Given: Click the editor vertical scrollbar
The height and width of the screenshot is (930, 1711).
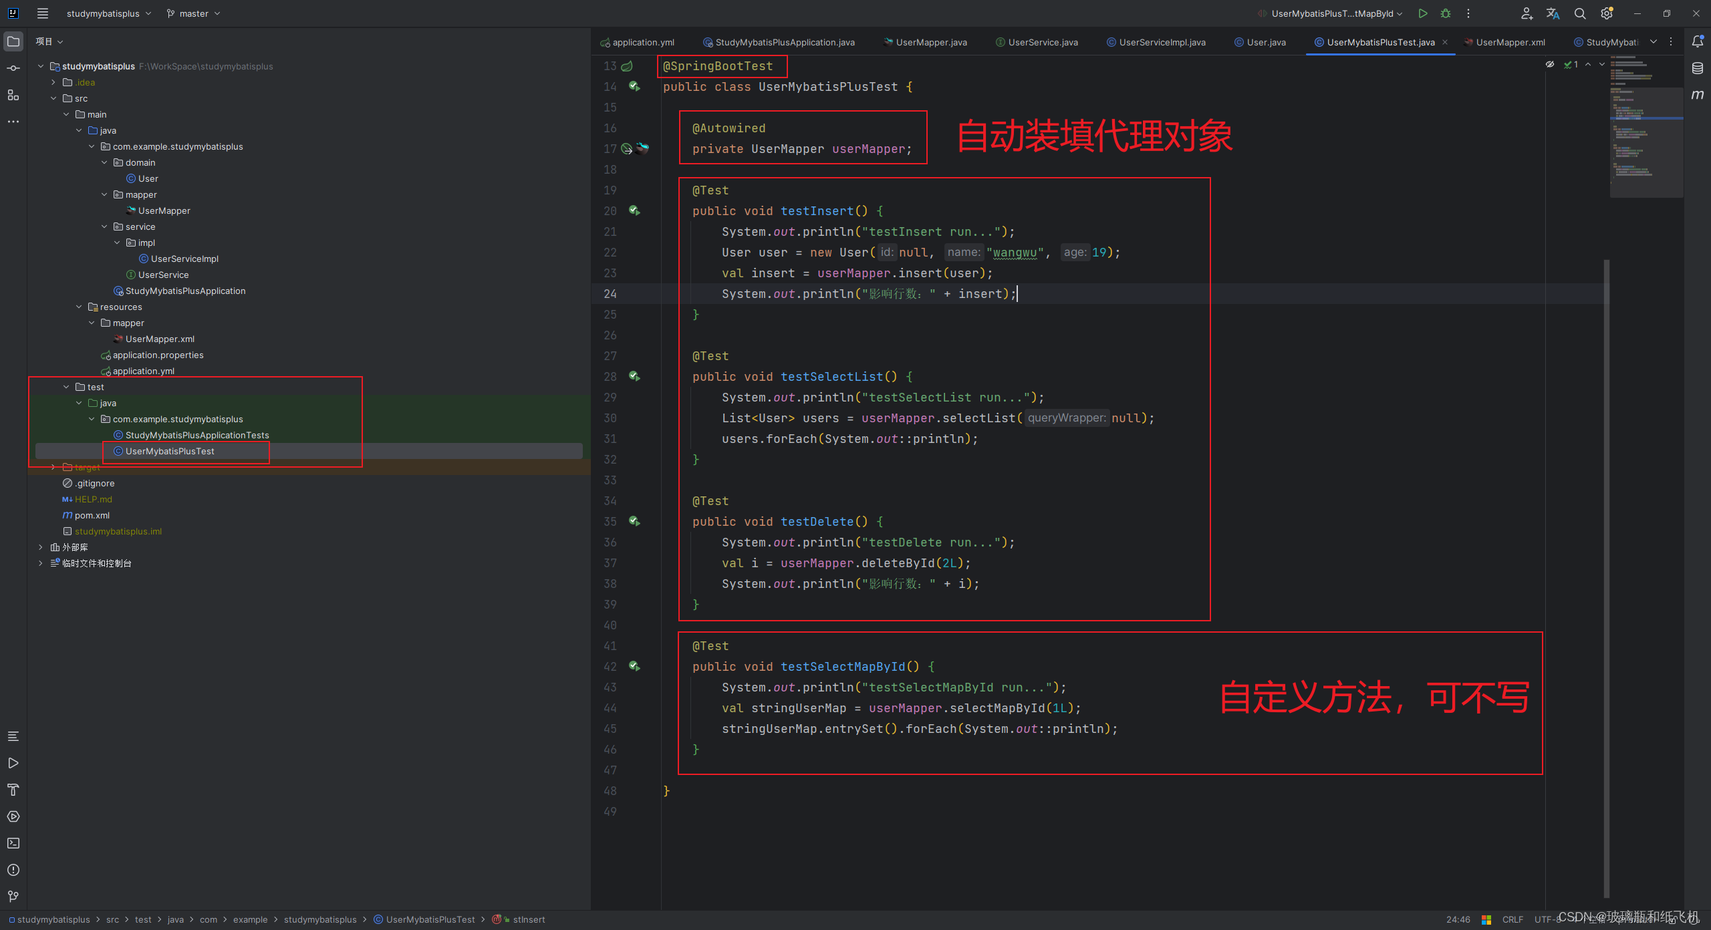Looking at the screenshot, I should click(x=1607, y=578).
